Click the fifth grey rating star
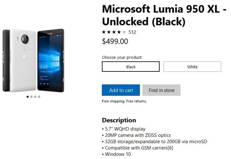The width and height of the screenshot is (231, 159). pyautogui.click(x=124, y=32)
